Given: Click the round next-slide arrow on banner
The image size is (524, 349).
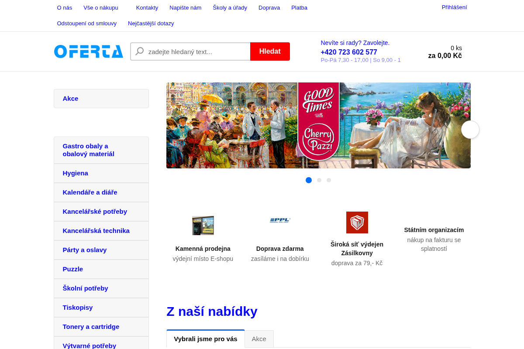Looking at the screenshot, I should tap(470, 130).
